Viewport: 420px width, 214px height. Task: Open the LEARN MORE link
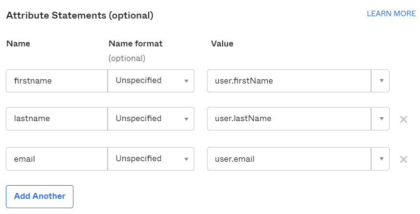click(391, 14)
